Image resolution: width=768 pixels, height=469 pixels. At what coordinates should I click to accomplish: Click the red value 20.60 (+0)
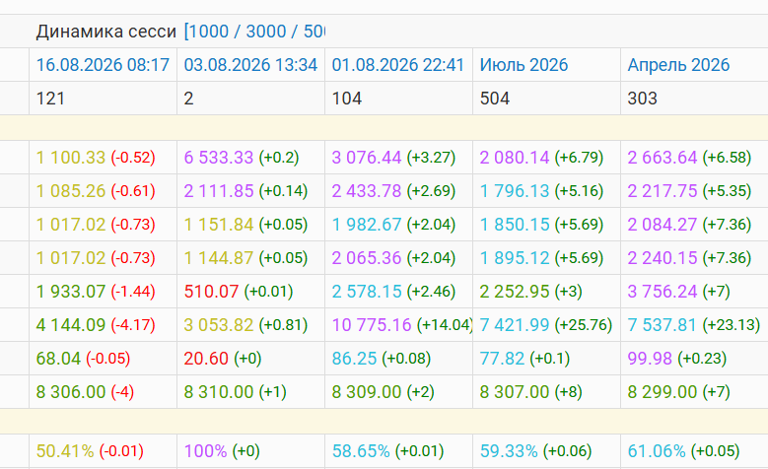click(223, 359)
